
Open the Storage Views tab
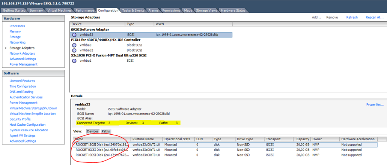(206, 10)
